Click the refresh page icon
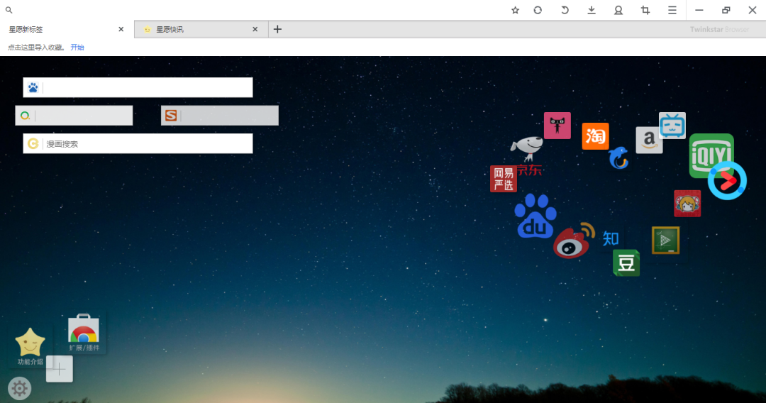Screen dimensions: 766x403 click(x=538, y=10)
